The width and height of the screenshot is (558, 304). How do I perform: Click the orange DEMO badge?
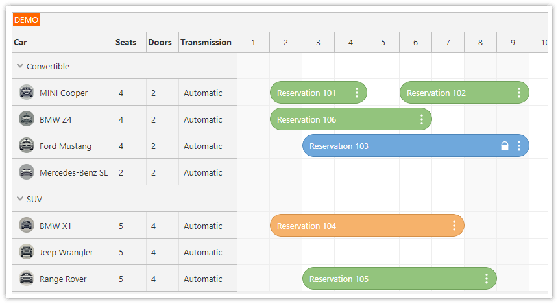(27, 20)
